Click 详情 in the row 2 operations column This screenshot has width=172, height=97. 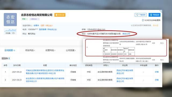click(157, 80)
